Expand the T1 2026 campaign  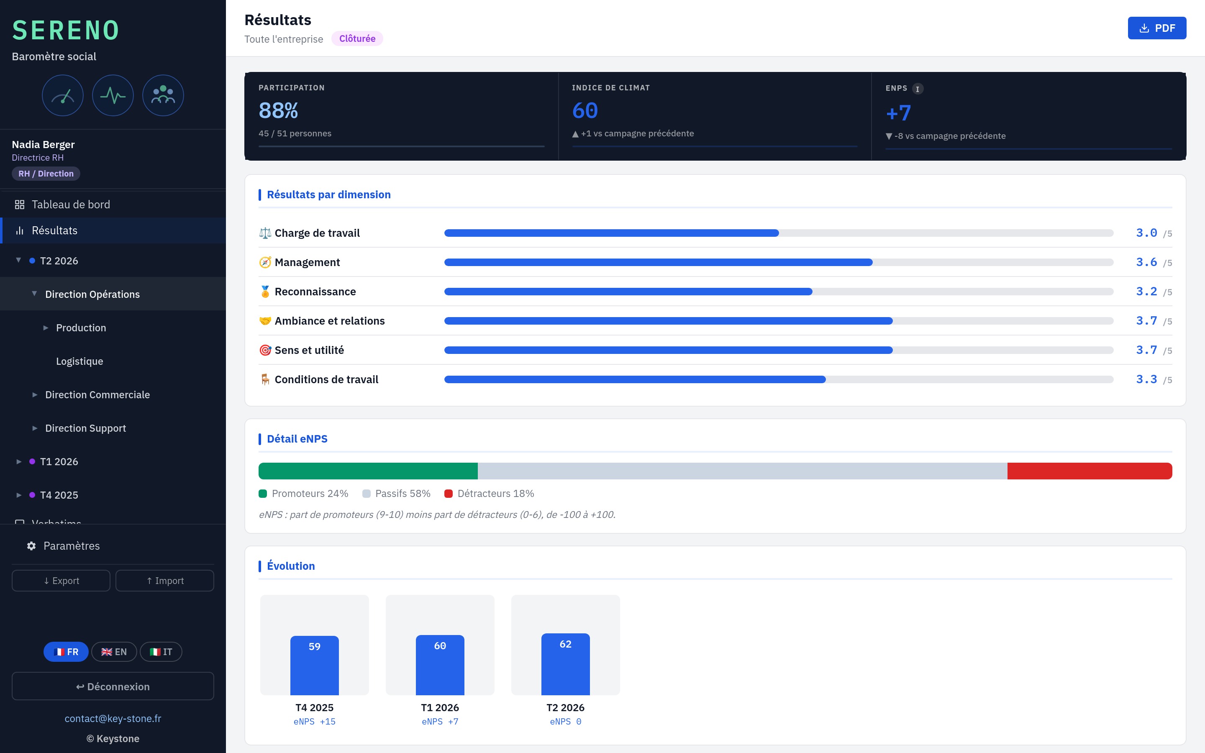18,462
